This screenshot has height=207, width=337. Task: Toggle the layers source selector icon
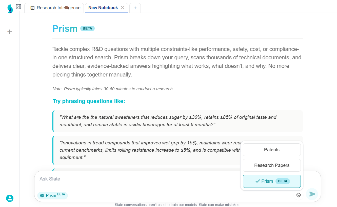tap(299, 195)
